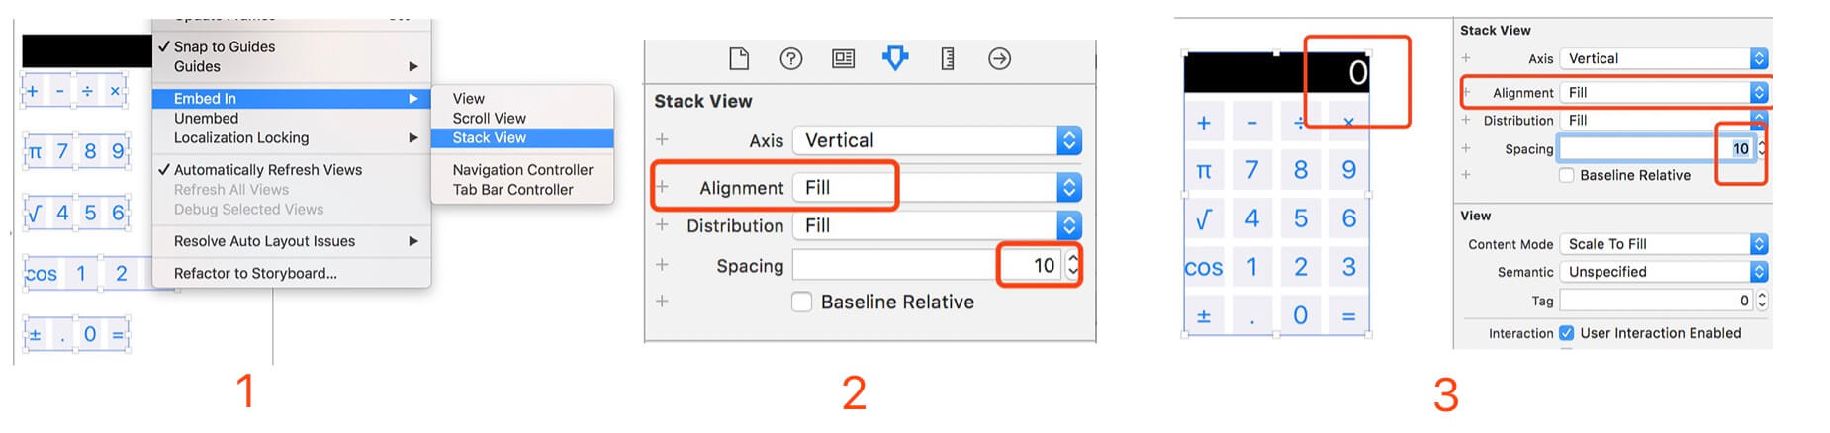This screenshot has width=1830, height=433.
Task: Open the Identity inspector icon
Action: click(844, 59)
